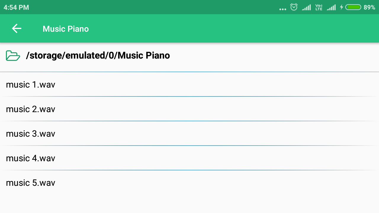Open music 1.wav
Viewport: 379px width, 213px height.
(x=31, y=85)
